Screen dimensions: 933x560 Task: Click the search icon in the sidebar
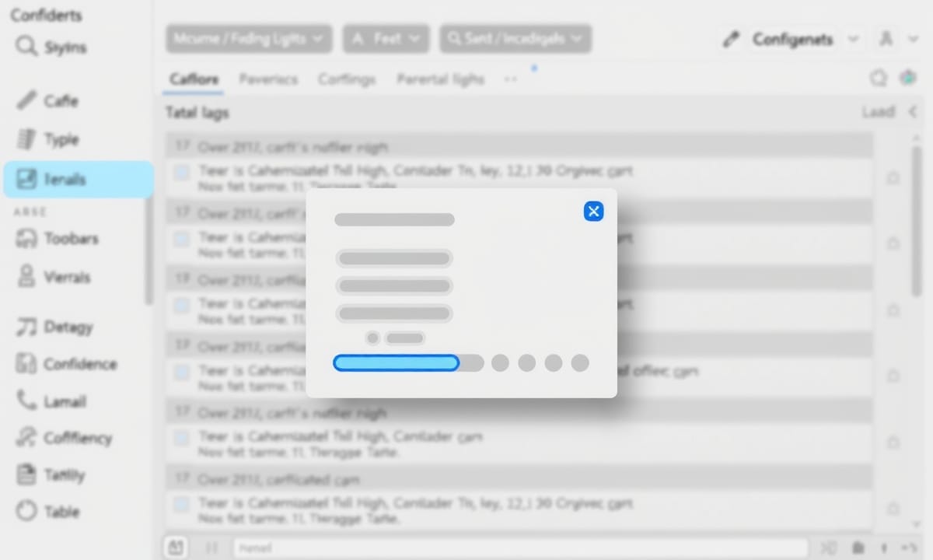point(26,47)
